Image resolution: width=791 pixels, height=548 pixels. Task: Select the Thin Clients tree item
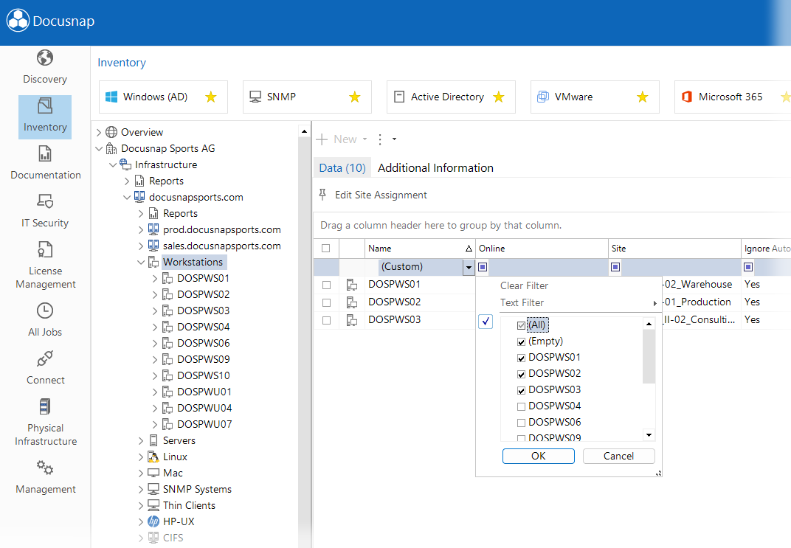click(x=189, y=506)
